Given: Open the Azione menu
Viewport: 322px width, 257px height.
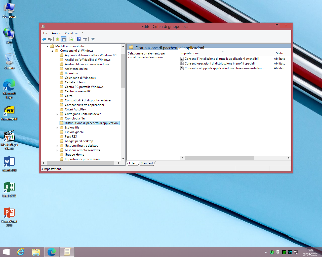Looking at the screenshot, I should [x=56, y=33].
